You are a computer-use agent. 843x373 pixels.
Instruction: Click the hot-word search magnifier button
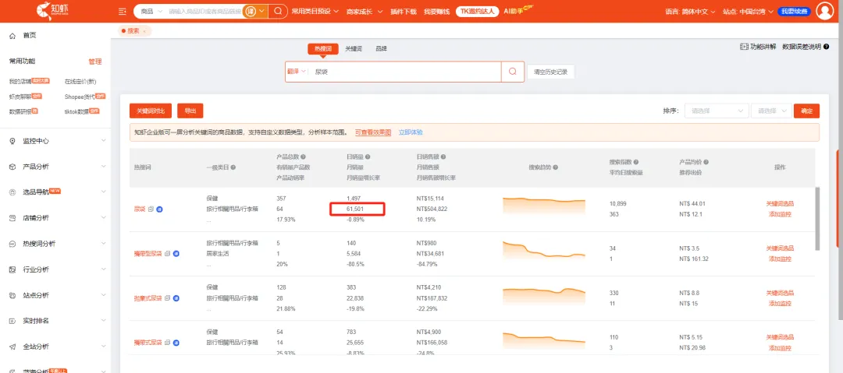(512, 72)
